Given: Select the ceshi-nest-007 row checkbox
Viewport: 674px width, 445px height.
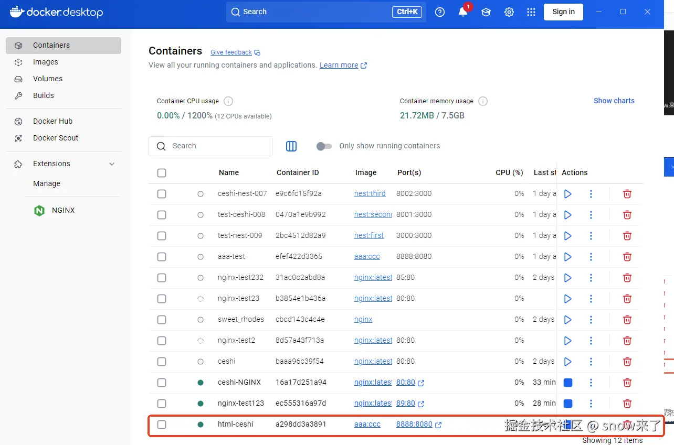Looking at the screenshot, I should pos(162,194).
